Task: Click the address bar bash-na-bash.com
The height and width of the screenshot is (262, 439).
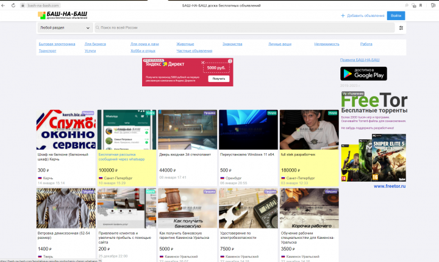Action: tap(43, 5)
